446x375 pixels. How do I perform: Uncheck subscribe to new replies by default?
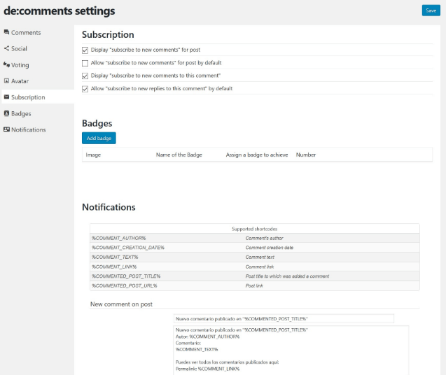pos(85,89)
